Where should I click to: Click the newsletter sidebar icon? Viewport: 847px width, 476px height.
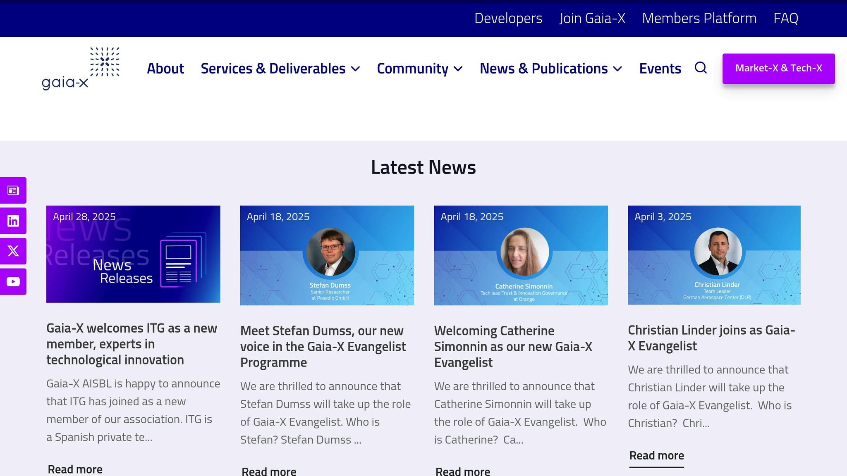[13, 190]
